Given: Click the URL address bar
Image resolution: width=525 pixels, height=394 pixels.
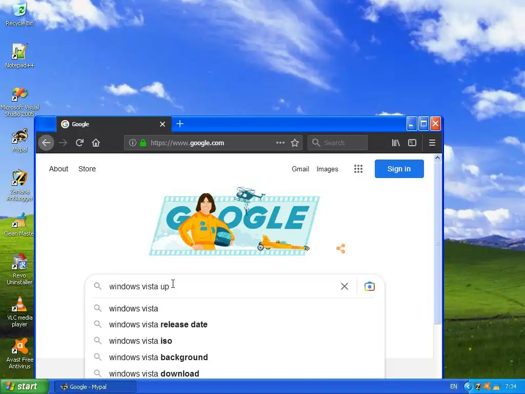Looking at the screenshot, I should tap(213, 143).
